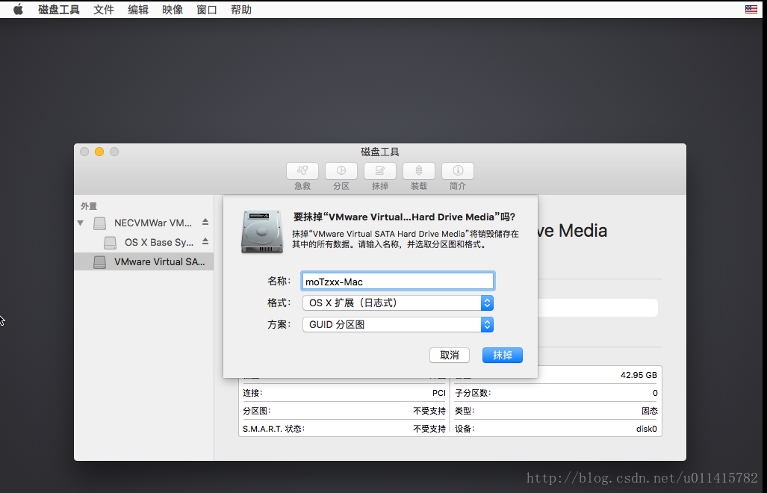The height and width of the screenshot is (493, 767).
Task: Click the Info (简介) toolbar icon
Action: (457, 171)
